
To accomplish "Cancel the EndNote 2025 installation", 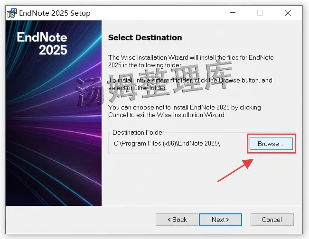I will pos(272,220).
